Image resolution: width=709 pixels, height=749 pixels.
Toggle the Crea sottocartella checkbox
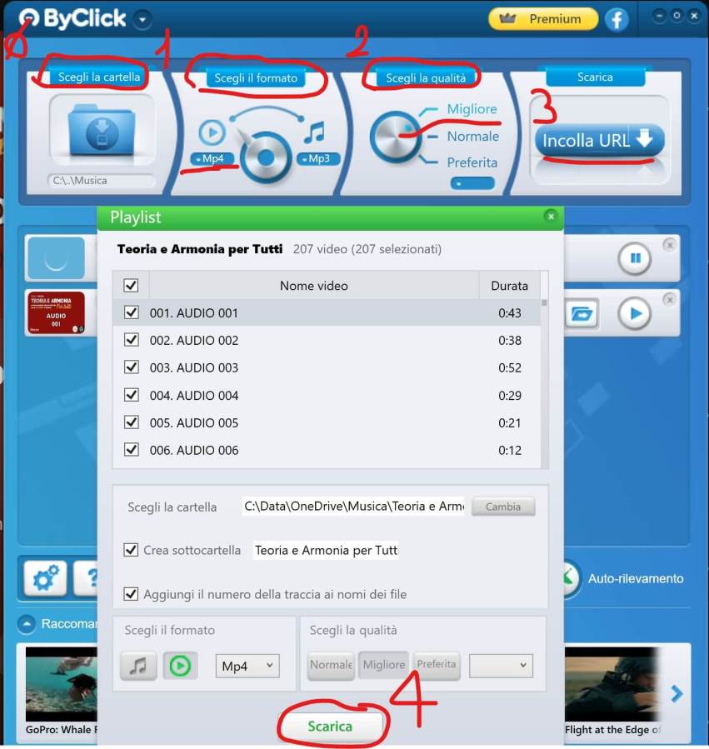point(131,550)
